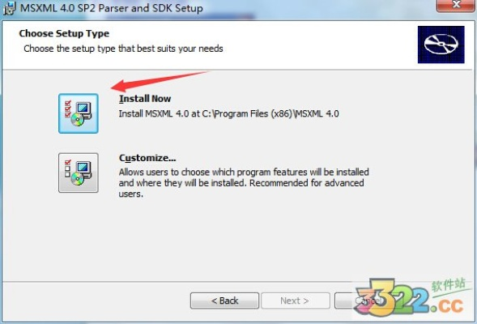Click the green Chinese watermark text
Screen dimensions: 477x324
[x=449, y=285]
